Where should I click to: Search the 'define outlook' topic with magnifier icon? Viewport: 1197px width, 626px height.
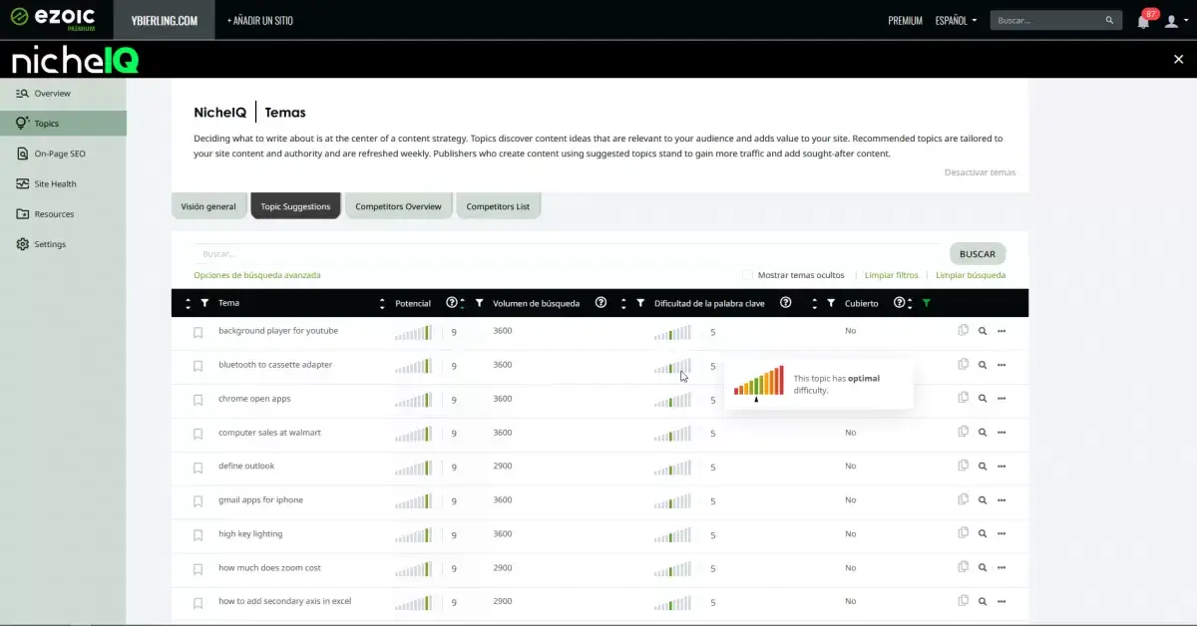983,467
